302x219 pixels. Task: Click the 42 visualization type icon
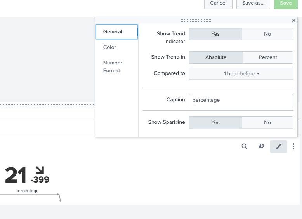pyautogui.click(x=261, y=146)
